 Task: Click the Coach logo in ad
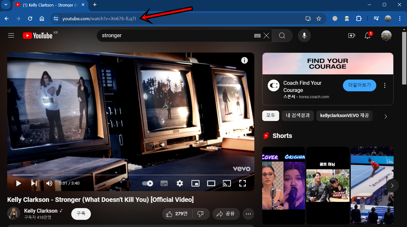tap(274, 86)
